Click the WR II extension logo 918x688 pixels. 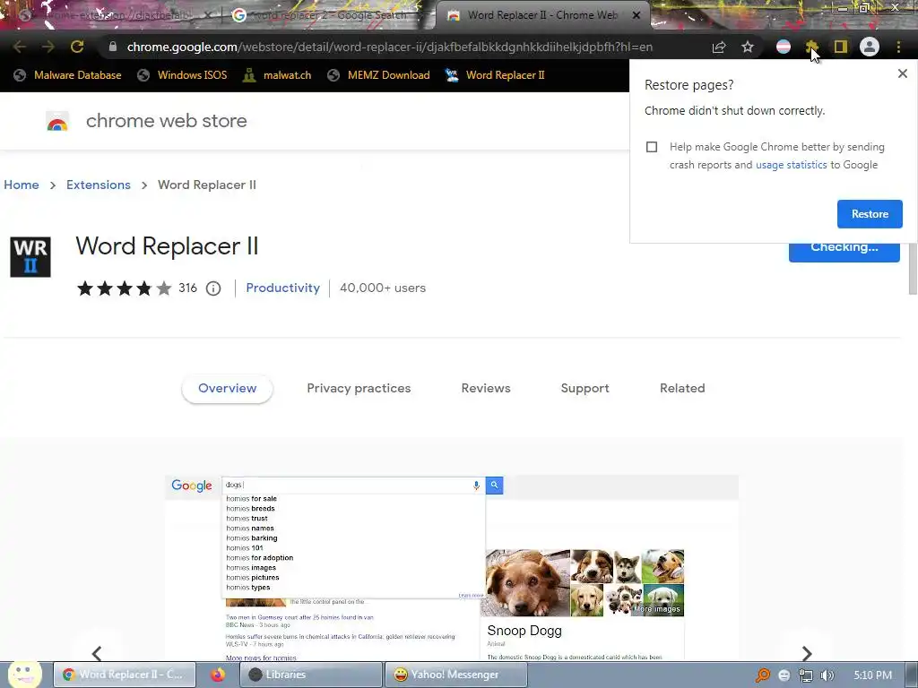(x=30, y=257)
